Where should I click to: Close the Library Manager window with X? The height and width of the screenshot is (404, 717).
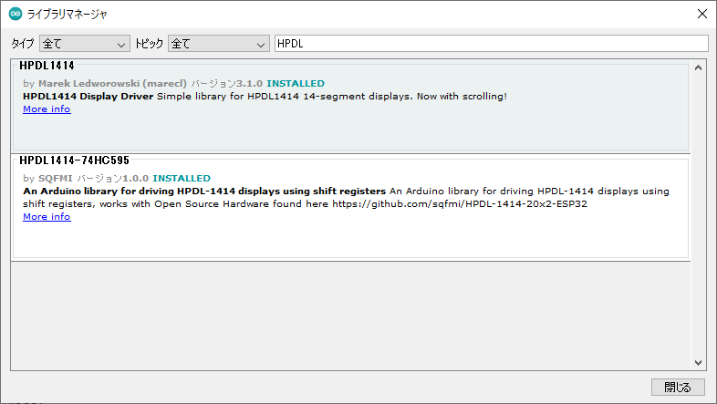point(701,14)
